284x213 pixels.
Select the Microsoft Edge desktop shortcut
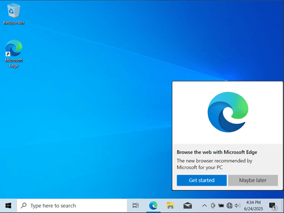tap(14, 53)
